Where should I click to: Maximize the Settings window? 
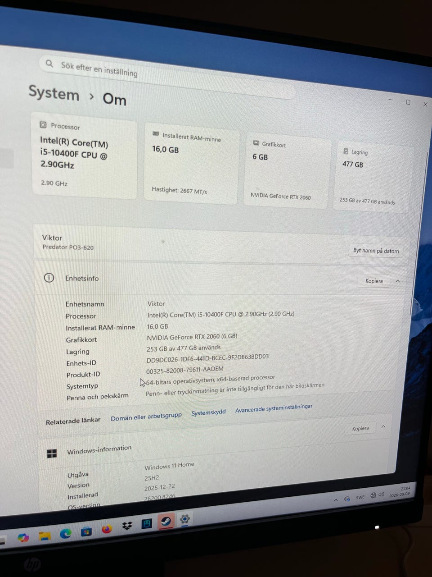408,102
